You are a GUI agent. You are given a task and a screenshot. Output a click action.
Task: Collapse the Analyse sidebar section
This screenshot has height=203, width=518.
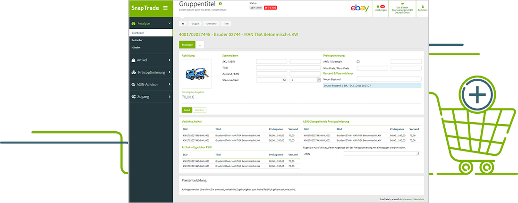click(x=151, y=24)
